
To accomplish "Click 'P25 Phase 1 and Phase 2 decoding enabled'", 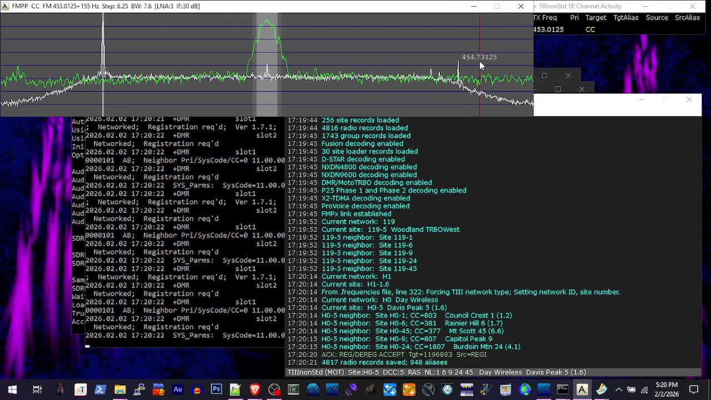I will click(x=394, y=191).
